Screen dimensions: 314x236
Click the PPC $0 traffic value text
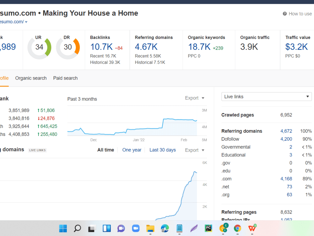(x=293, y=56)
